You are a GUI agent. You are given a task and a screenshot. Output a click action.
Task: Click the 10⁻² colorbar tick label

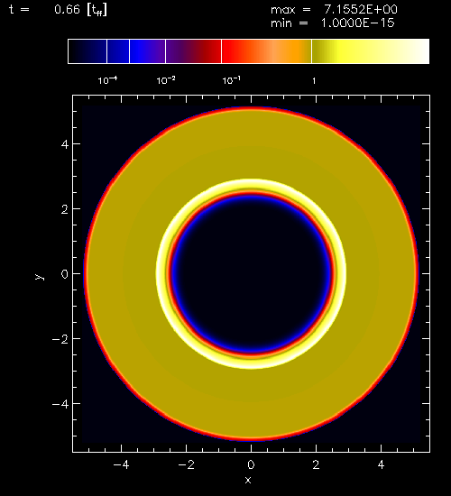[166, 80]
